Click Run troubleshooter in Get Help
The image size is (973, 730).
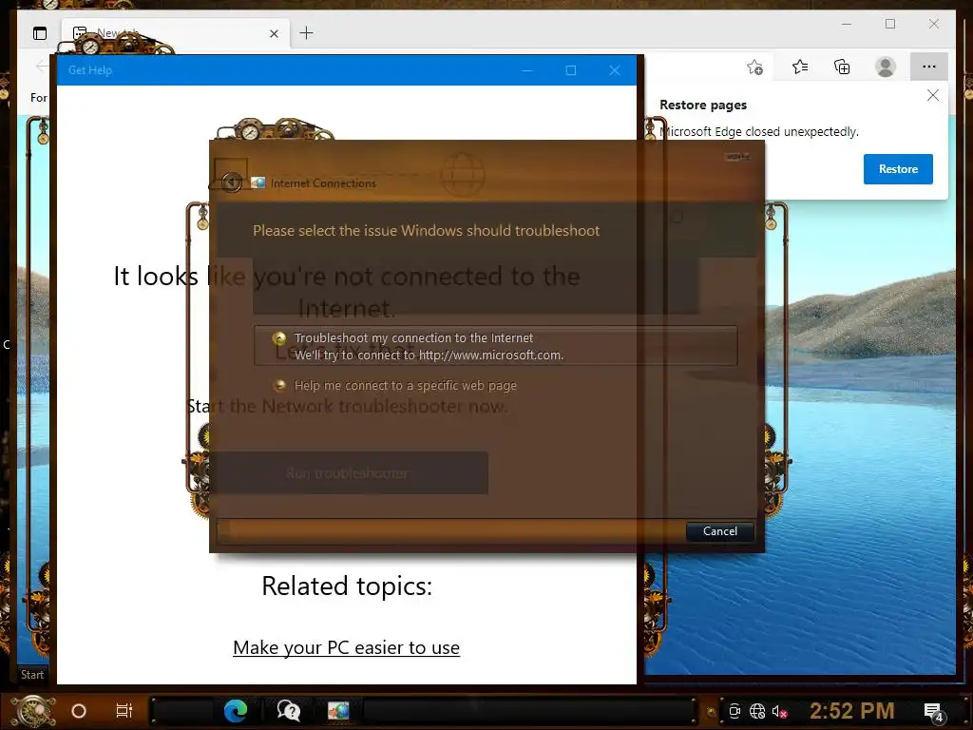click(x=347, y=473)
